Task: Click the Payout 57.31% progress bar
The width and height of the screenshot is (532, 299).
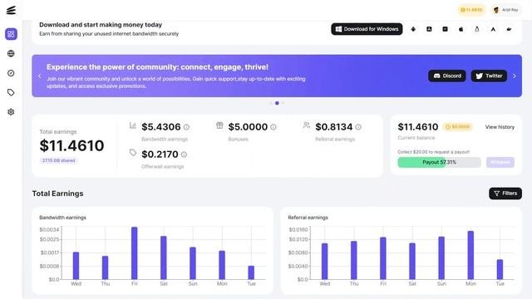Action: 439,163
